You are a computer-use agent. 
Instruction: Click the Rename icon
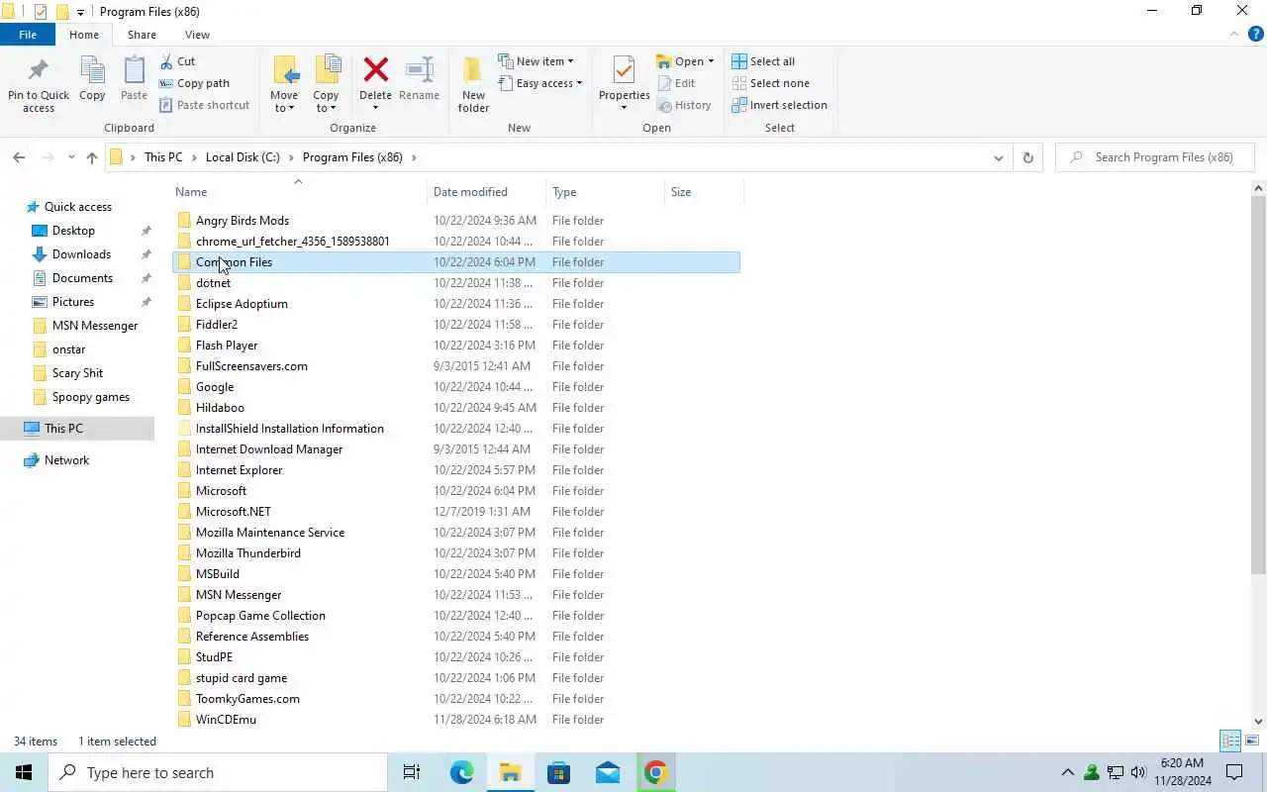pos(420,70)
